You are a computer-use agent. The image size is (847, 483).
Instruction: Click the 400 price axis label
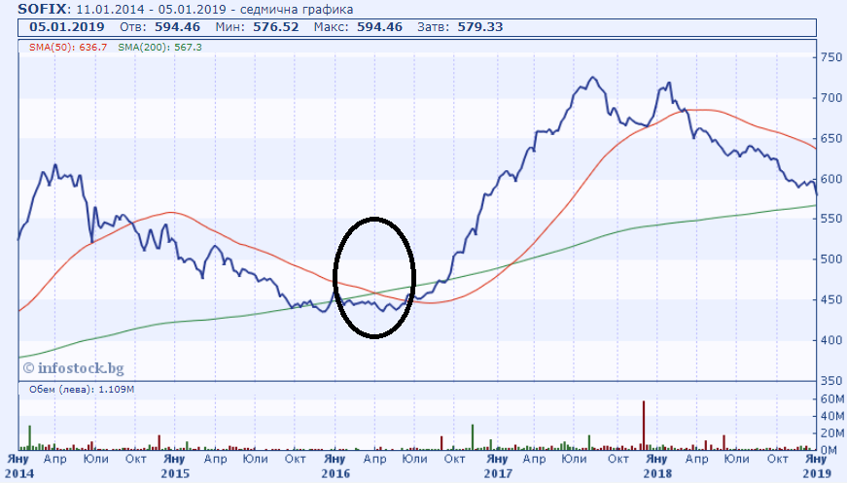[830, 340]
